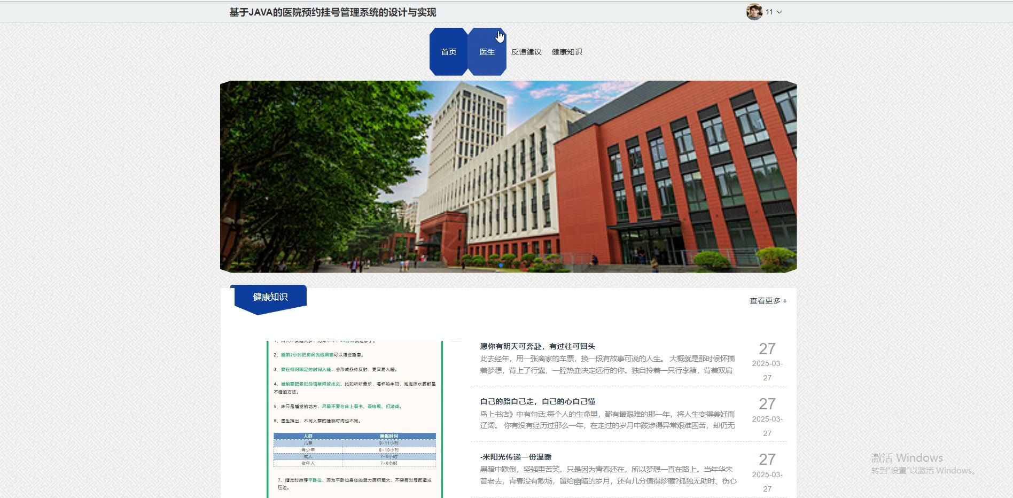Open the sleep tips article thumbnail
1013x498 pixels.
[x=355, y=419]
